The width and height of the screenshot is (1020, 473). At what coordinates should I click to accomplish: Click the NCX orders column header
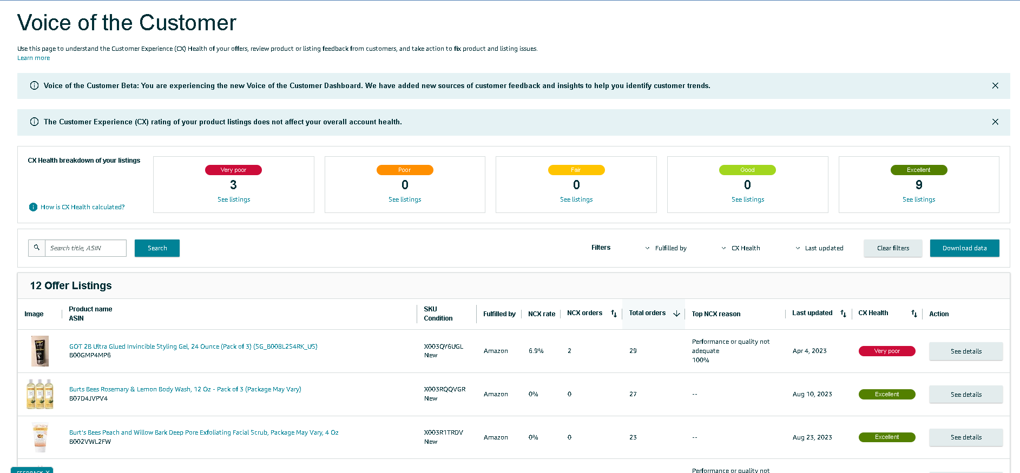click(x=584, y=313)
